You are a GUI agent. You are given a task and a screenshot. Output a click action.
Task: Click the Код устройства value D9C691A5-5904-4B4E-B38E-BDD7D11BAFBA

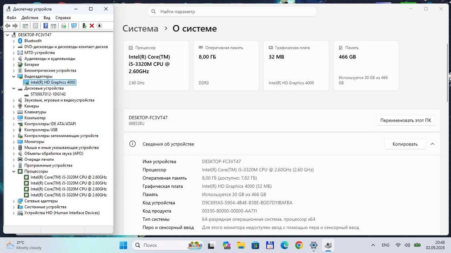[x=247, y=203]
